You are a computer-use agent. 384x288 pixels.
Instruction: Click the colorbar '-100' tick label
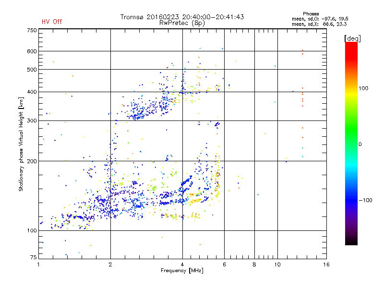tap(365, 200)
